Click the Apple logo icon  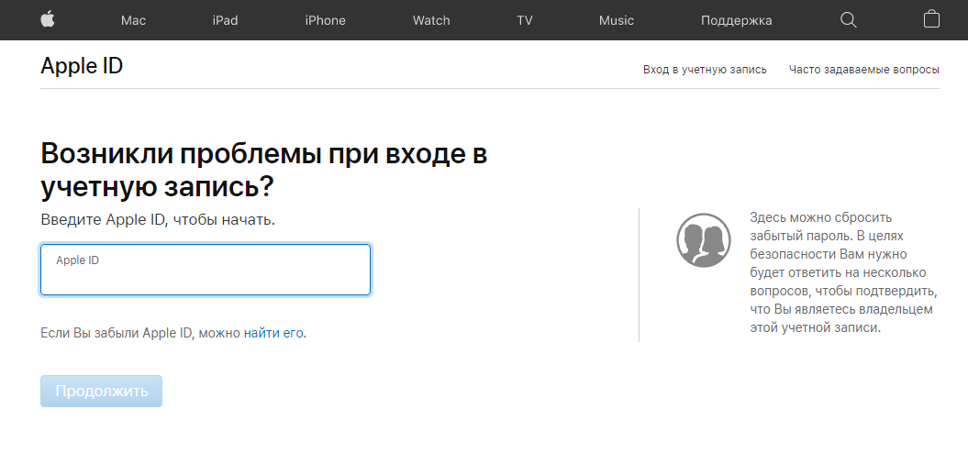coord(48,20)
